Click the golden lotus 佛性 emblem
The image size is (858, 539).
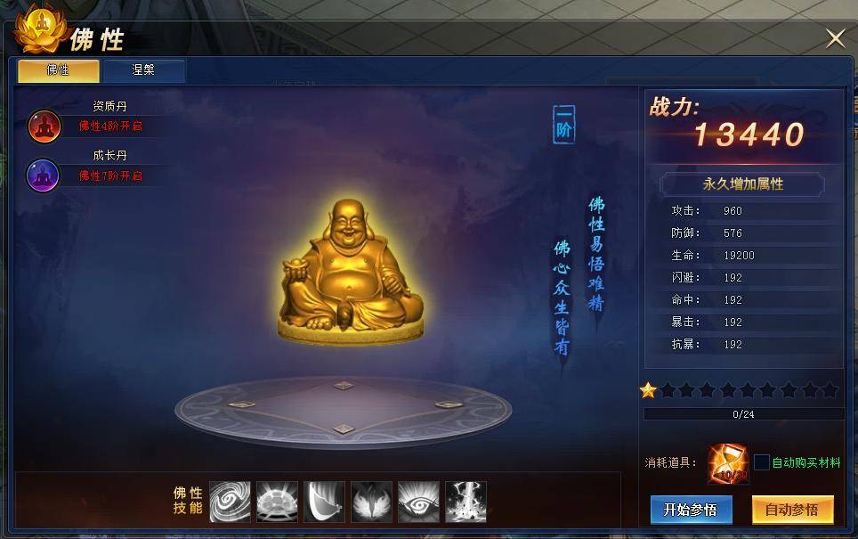point(40,29)
